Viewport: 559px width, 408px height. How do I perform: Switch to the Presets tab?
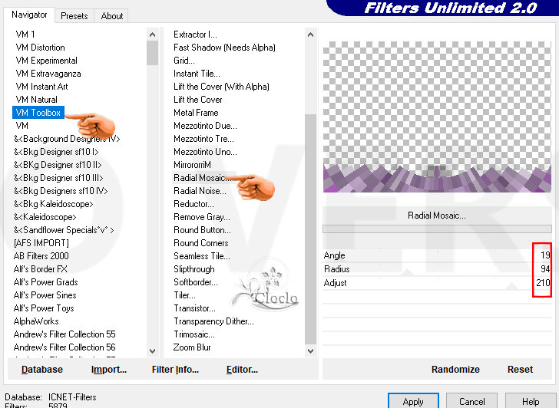(74, 16)
